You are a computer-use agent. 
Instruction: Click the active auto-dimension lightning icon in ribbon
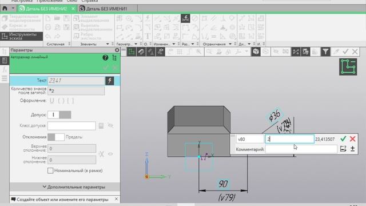185,18
